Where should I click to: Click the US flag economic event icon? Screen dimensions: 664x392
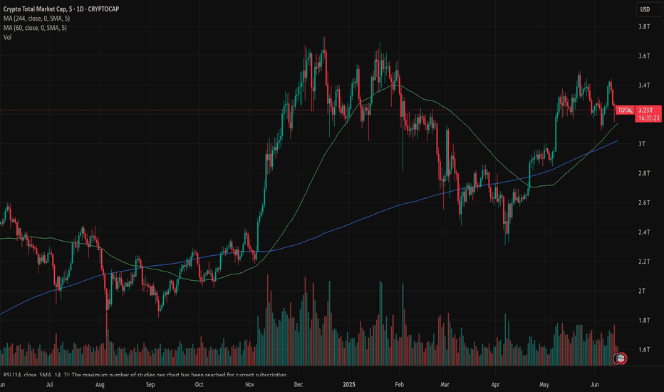click(x=621, y=359)
